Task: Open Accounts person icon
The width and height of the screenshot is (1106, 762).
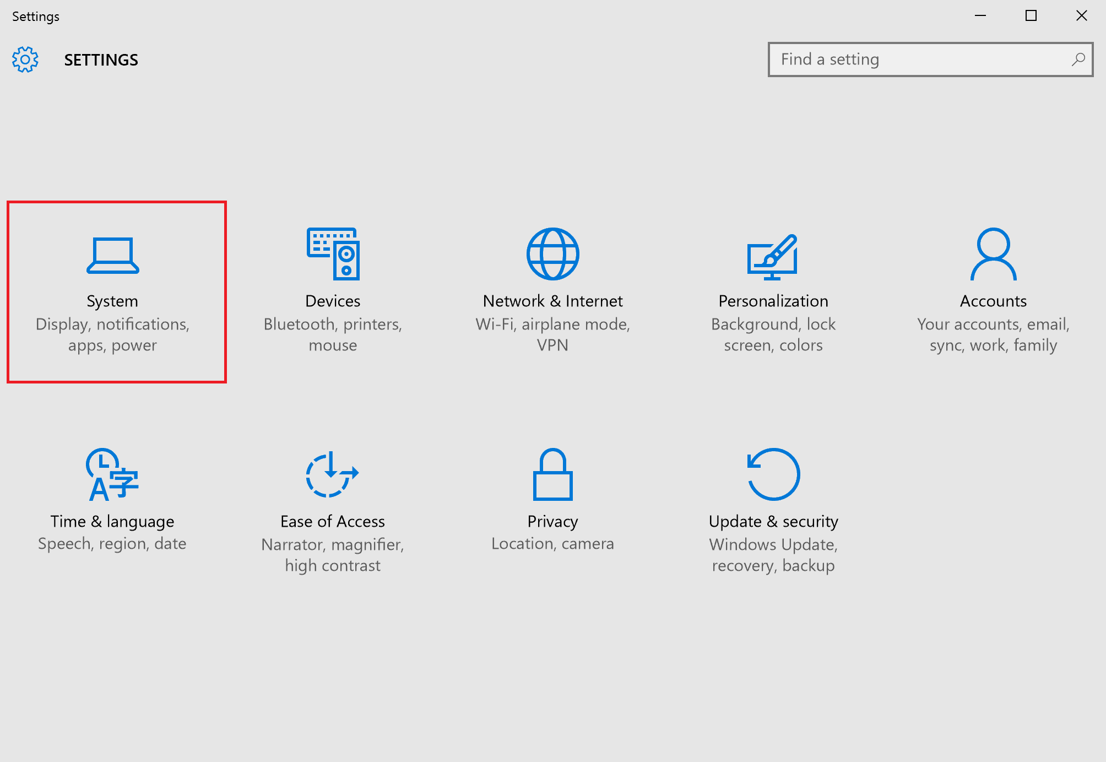Action: click(x=994, y=253)
